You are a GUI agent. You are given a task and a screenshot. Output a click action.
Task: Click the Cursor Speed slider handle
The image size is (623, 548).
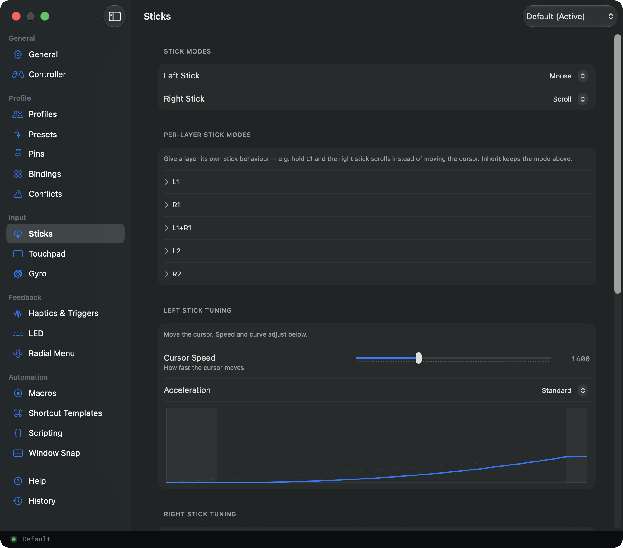(x=419, y=358)
